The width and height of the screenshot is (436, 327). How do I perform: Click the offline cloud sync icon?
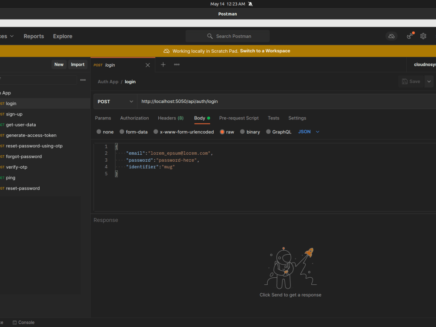392,36
